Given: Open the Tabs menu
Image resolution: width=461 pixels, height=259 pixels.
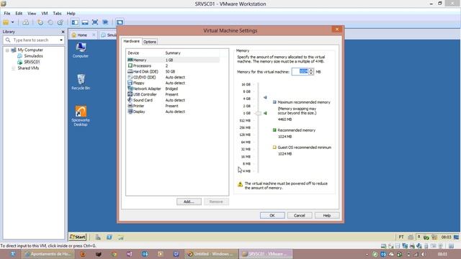Looking at the screenshot, I should coord(57,14).
